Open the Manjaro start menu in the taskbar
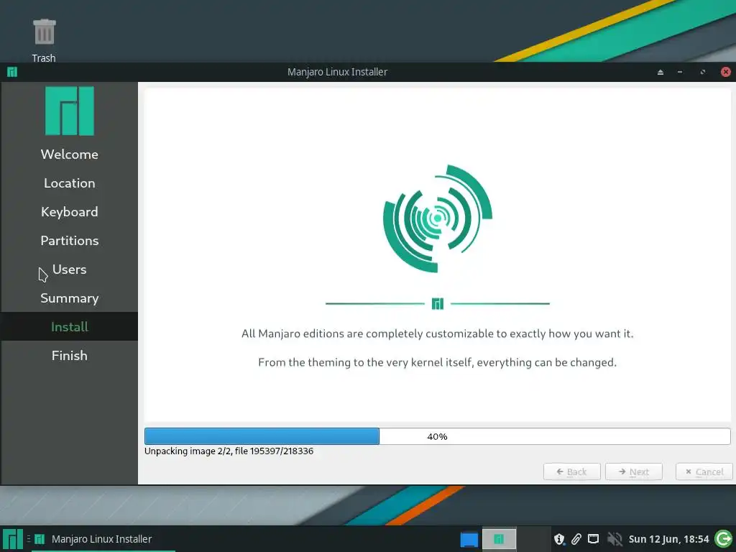 pyautogui.click(x=13, y=539)
